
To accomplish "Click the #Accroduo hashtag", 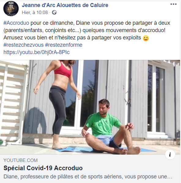I will pos(16,23).
